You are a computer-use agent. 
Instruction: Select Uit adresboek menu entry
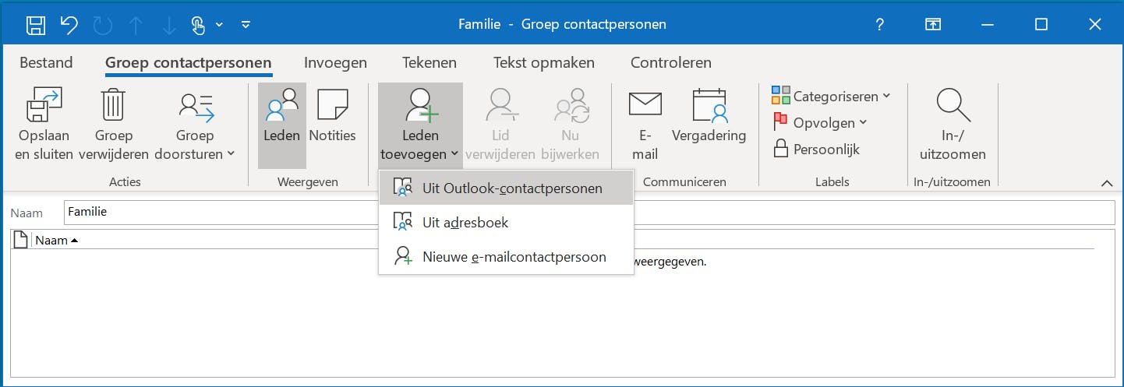[465, 223]
